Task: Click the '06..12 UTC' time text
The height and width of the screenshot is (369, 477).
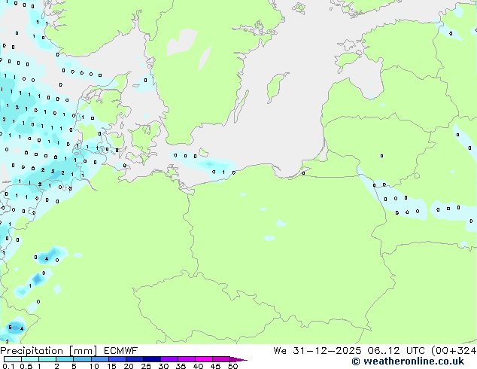Action: click(x=396, y=351)
